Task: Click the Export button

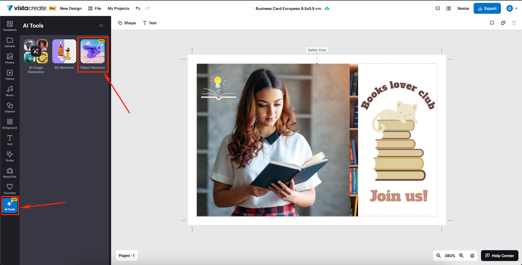Action: click(487, 8)
